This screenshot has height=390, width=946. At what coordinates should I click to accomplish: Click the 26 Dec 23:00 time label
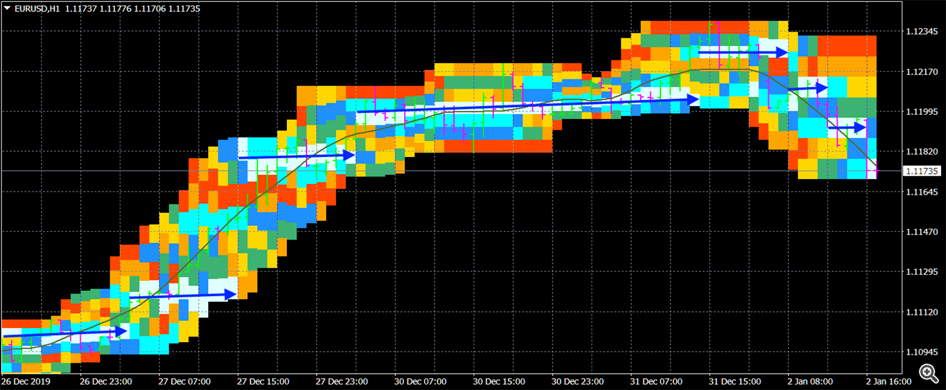click(106, 382)
